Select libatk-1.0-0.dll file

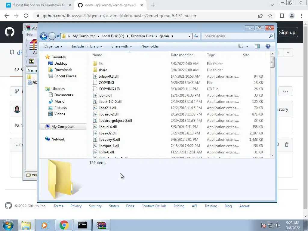[x=110, y=102]
